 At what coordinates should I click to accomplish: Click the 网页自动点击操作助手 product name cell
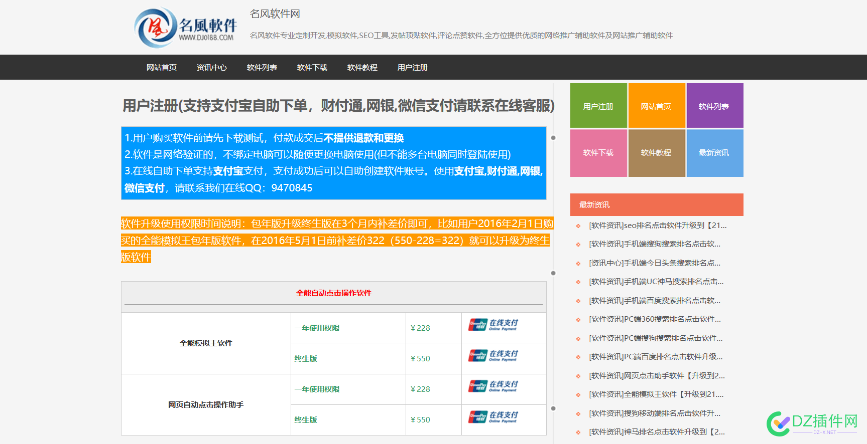click(206, 404)
